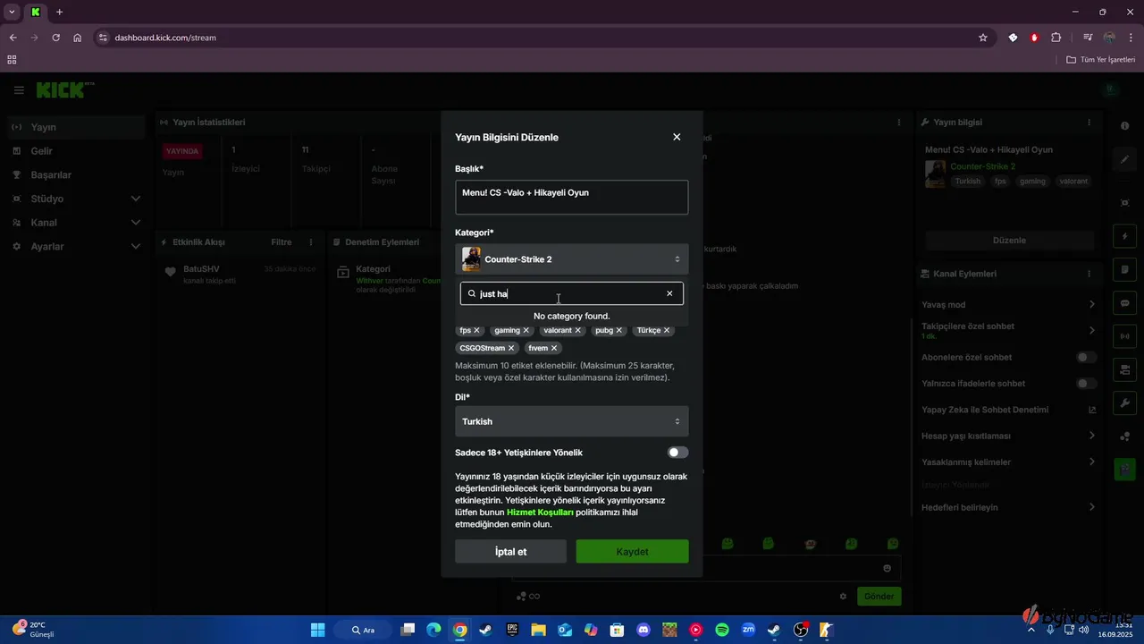1144x644 pixels.
Task: Select Gelir in the sidebar
Action: [x=76, y=151]
